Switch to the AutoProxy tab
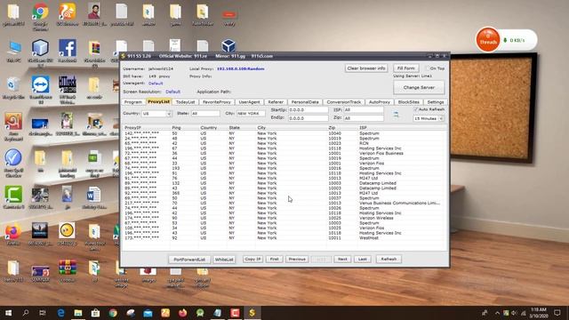This screenshot has width=569, height=320. (x=380, y=102)
